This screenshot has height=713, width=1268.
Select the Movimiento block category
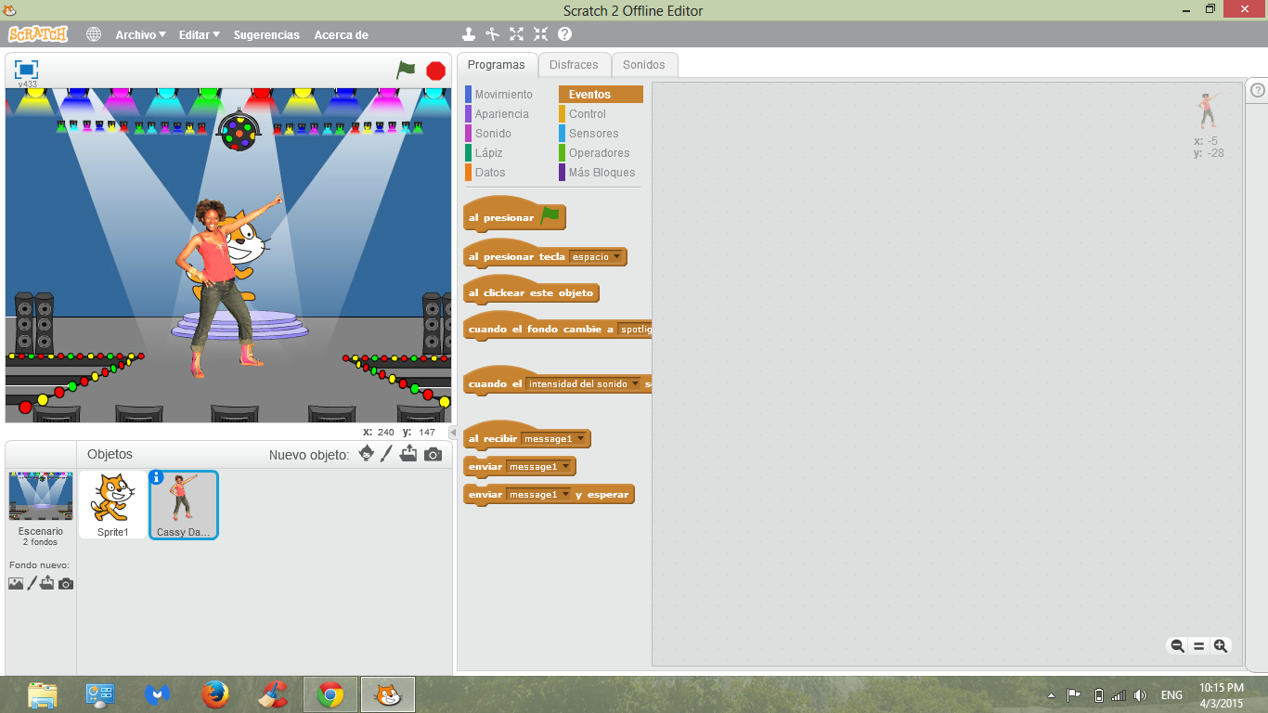click(506, 94)
